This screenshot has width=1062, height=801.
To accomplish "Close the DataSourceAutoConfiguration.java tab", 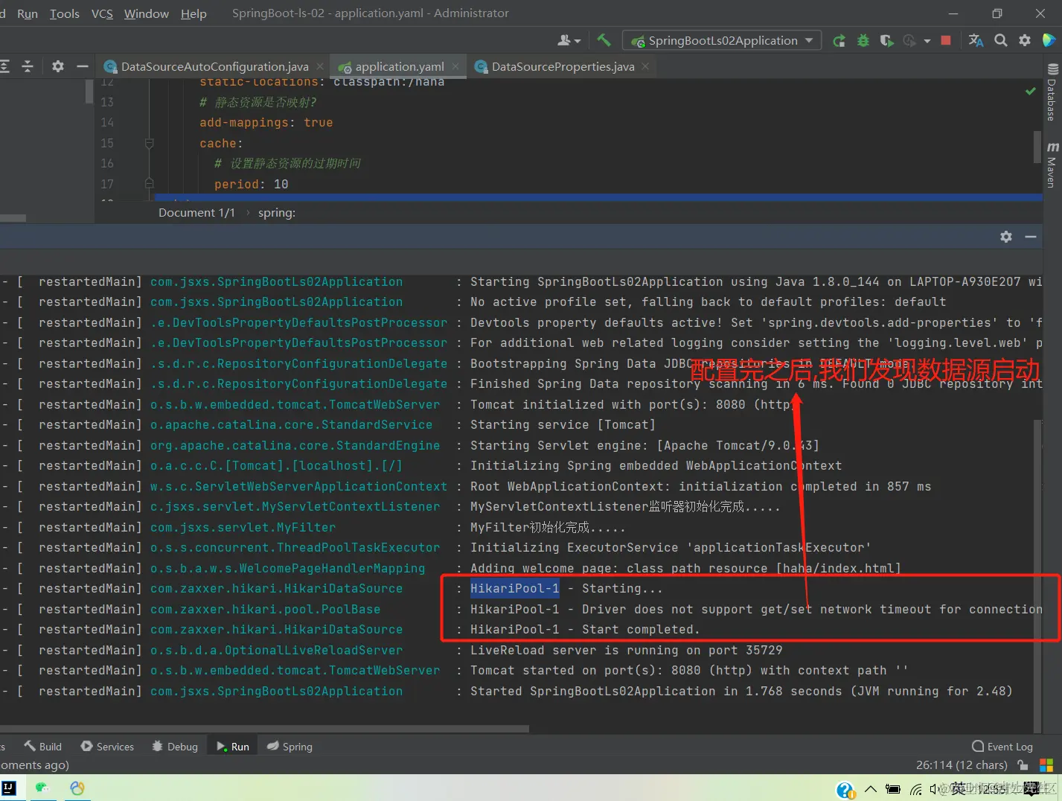I will [x=320, y=66].
